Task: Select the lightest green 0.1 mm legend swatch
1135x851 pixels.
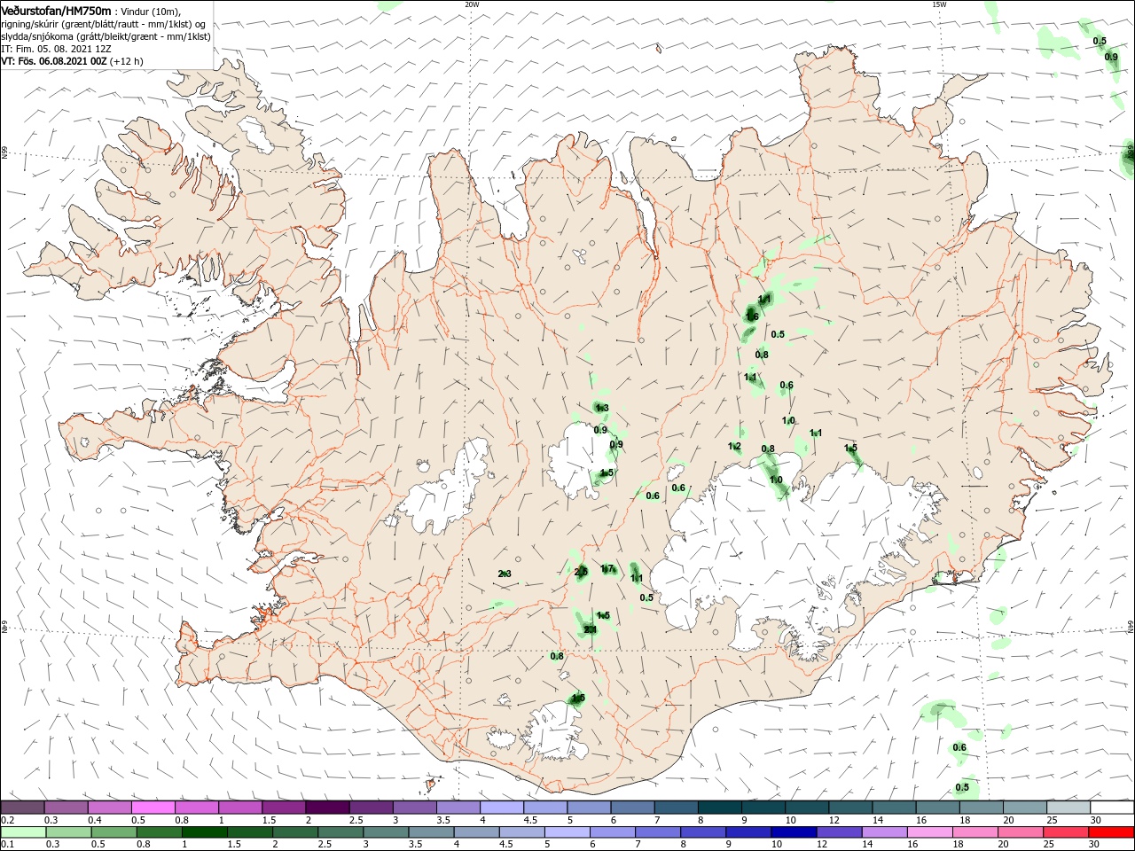Action: click(x=22, y=833)
